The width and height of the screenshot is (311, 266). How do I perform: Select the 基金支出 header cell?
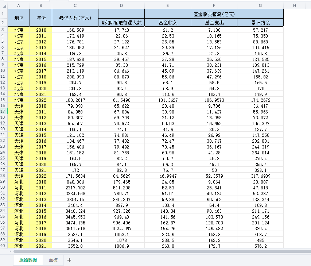point(214,23)
